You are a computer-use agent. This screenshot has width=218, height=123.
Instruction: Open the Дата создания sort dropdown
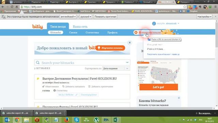[116, 68]
